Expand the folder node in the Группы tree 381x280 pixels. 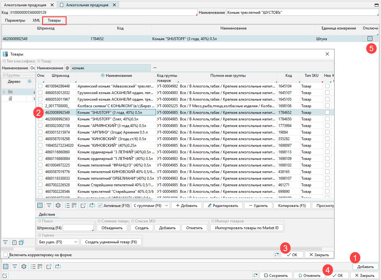pos(4,92)
